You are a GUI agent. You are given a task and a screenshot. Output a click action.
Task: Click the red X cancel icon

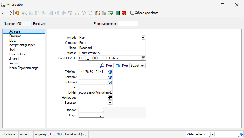124,13
